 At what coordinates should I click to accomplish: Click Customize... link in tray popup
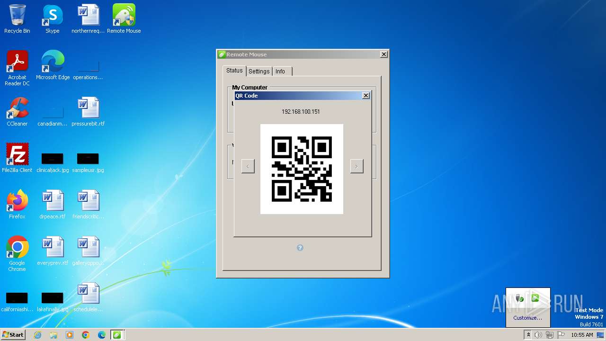(x=528, y=318)
